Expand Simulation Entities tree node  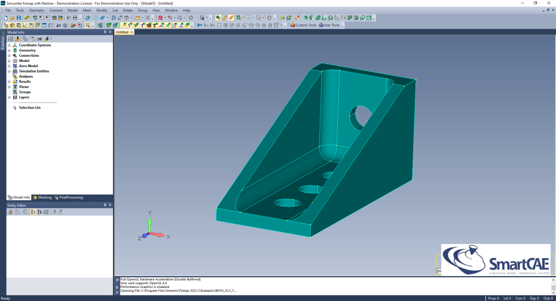pyautogui.click(x=9, y=71)
